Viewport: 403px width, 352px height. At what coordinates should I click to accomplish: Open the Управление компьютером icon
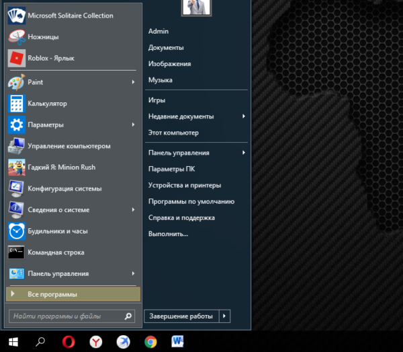pos(17,146)
